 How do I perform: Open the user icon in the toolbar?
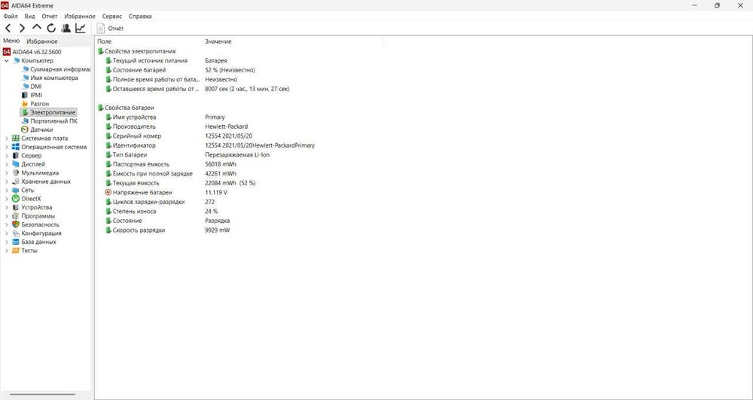tap(66, 29)
